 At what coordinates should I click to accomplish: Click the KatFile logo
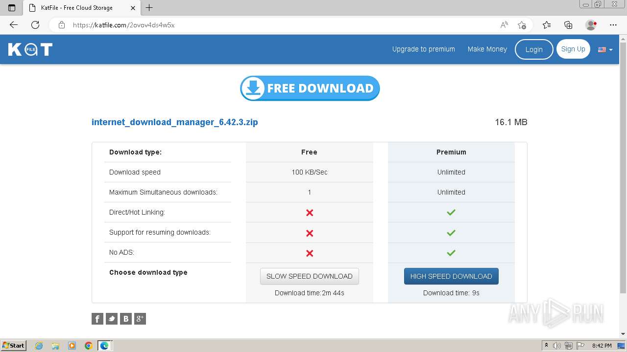tap(30, 49)
